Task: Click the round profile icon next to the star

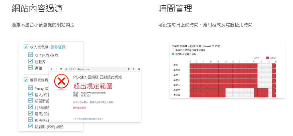Action: click(x=139, y=69)
